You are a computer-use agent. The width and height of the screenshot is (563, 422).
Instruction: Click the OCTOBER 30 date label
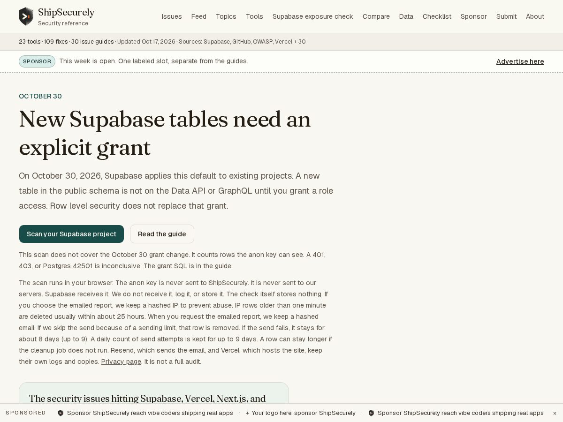[40, 96]
